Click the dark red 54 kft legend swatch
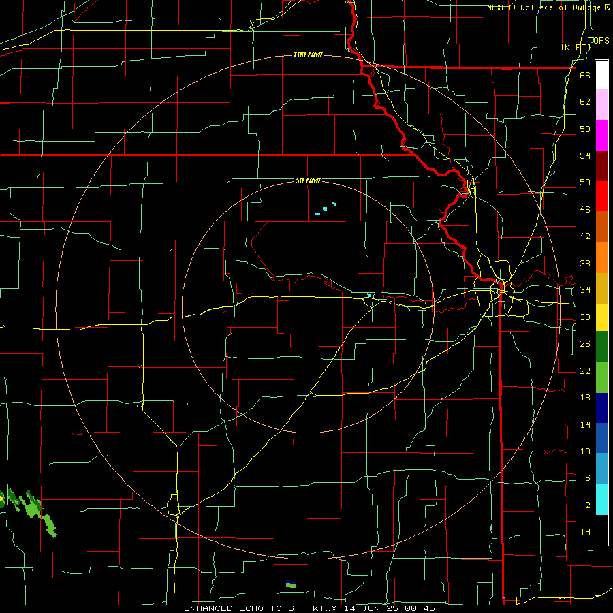The width and height of the screenshot is (613, 613). (601, 166)
